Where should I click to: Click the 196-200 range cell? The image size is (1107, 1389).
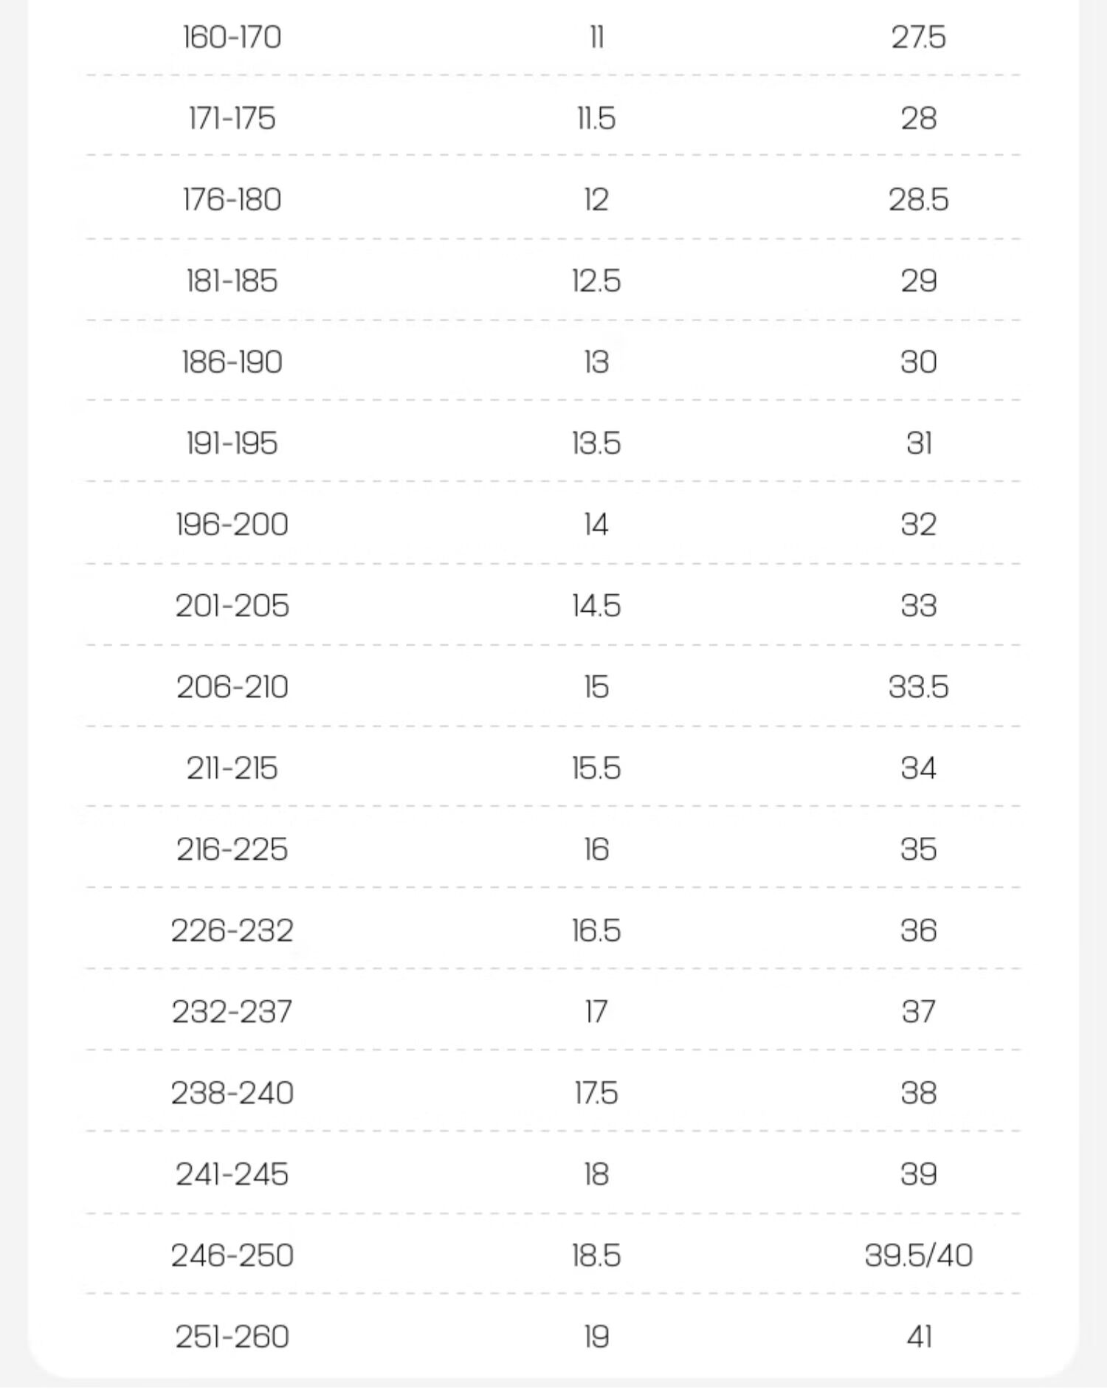pyautogui.click(x=232, y=524)
